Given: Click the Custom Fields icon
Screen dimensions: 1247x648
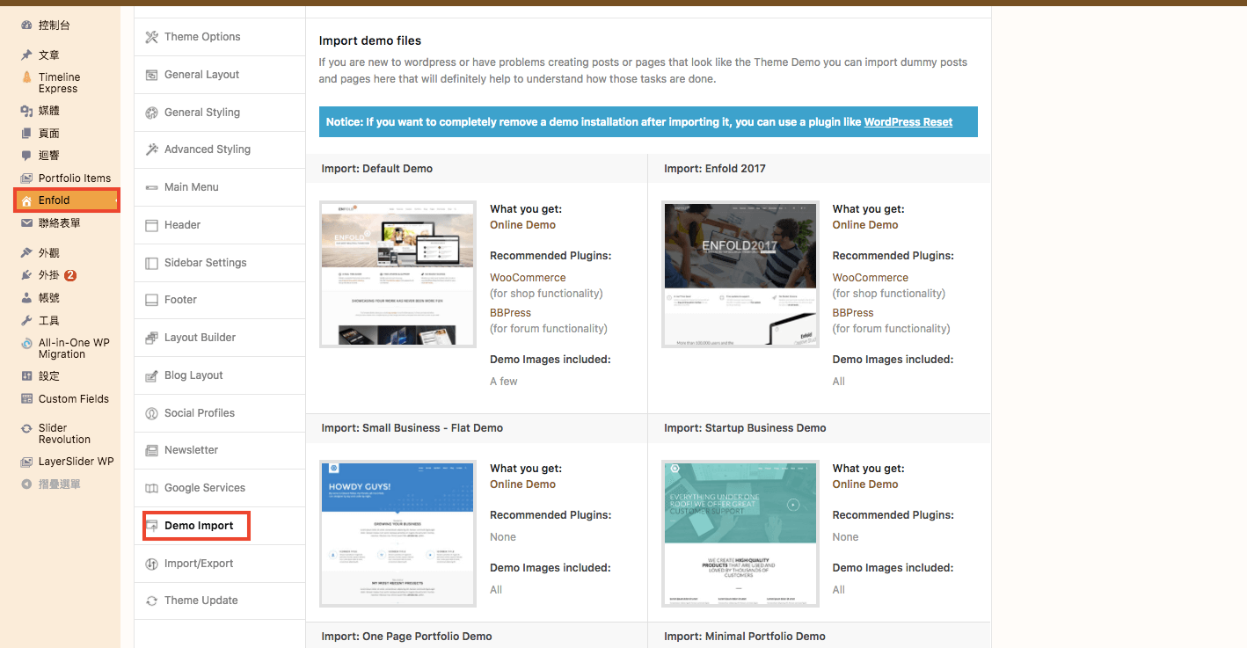Looking at the screenshot, I should 26,399.
